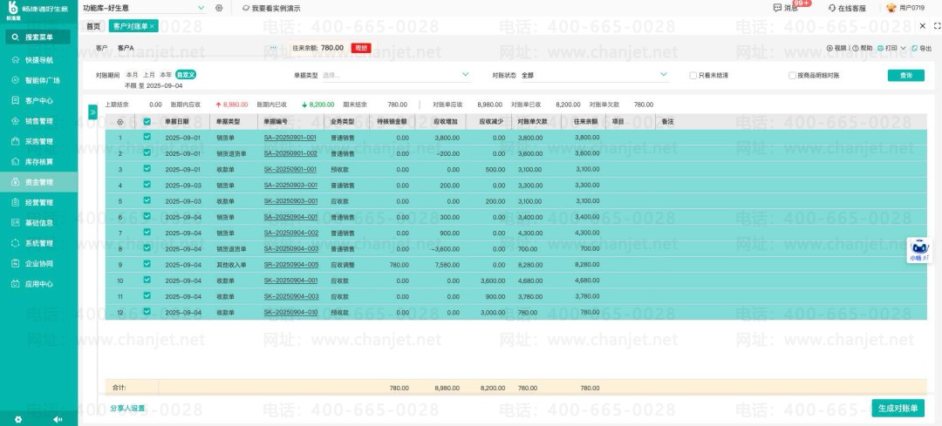Select the 上月 period option
This screenshot has height=426, width=942.
[148, 75]
